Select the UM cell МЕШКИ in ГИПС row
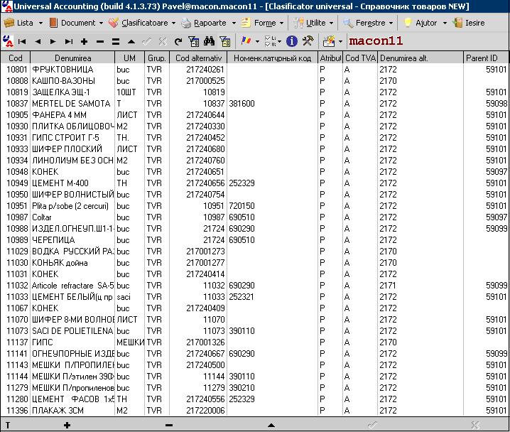This screenshot has width=510, height=432. (x=130, y=342)
